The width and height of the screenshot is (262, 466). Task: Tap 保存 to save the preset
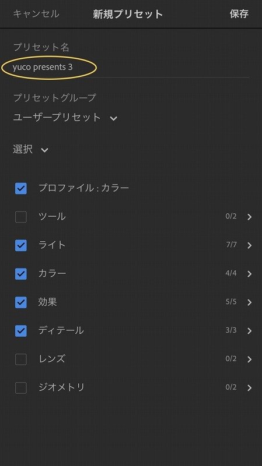239,13
